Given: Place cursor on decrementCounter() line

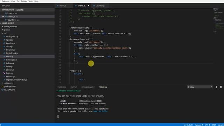Looking at the screenshot, I should [x=81, y=39].
